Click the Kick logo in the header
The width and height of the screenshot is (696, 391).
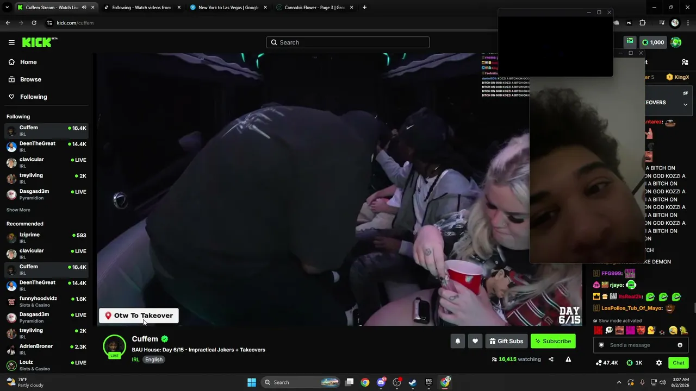point(39,42)
